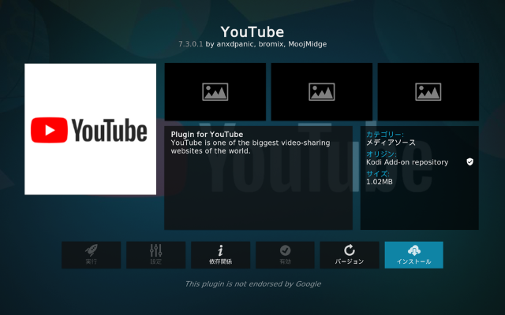Open 設定 sliders button
Screen dimensions: 505x315
(155, 254)
